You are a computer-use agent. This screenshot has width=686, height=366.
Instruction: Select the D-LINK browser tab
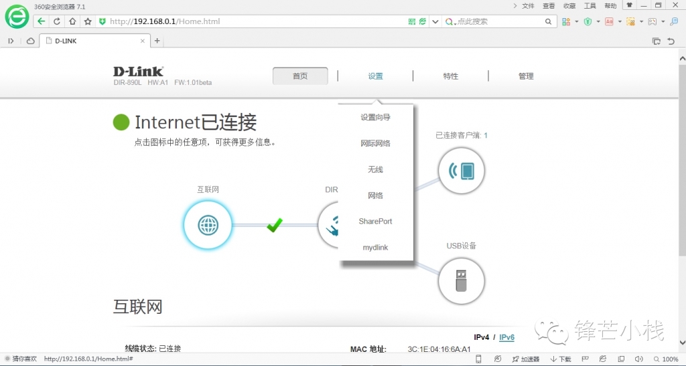point(94,41)
